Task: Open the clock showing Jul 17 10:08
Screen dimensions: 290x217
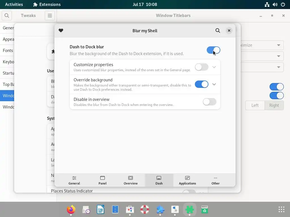Action: 145,5
